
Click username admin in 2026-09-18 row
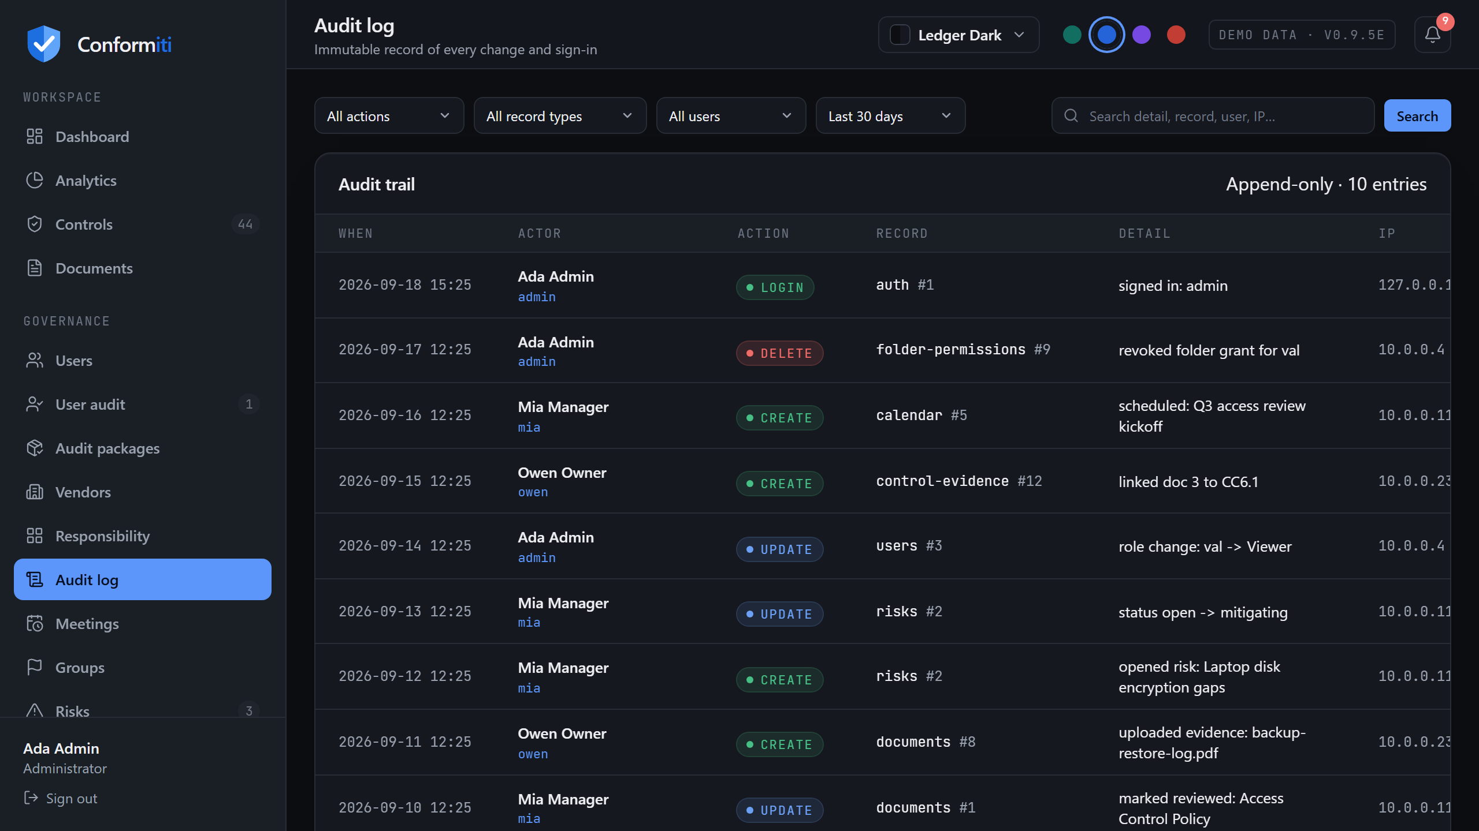[537, 297]
